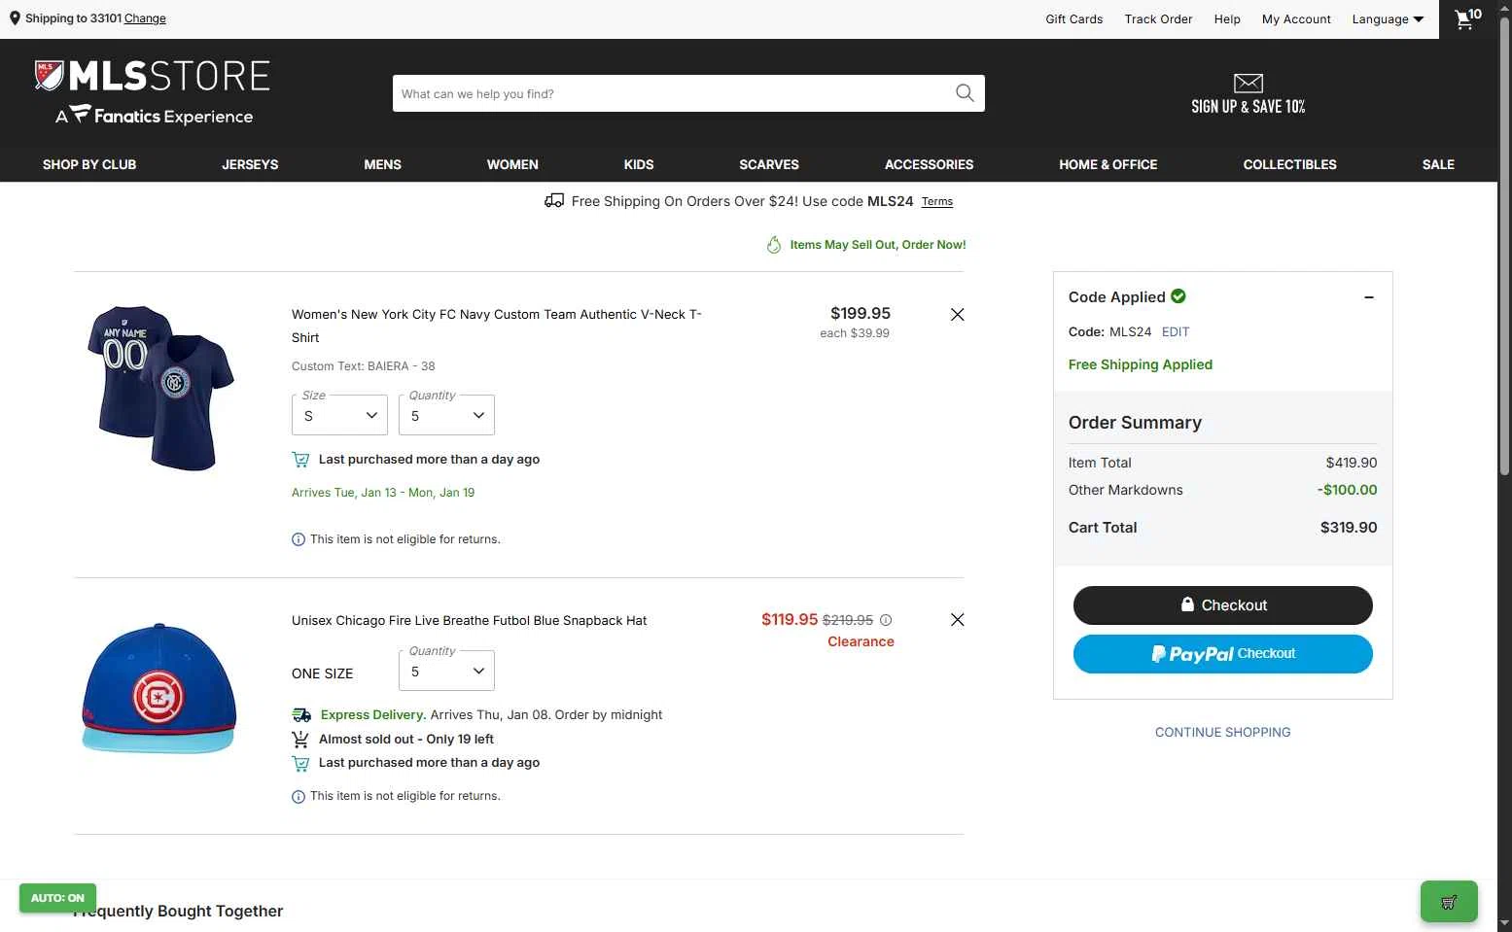Open the Gift Cards link
Viewport: 1512px width, 932px height.
[x=1074, y=19]
